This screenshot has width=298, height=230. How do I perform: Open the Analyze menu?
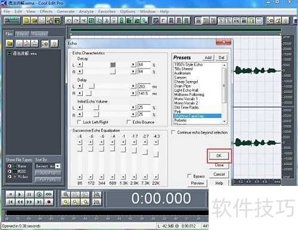(x=86, y=11)
